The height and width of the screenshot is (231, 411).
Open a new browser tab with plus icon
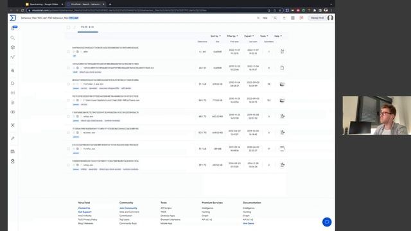110,4
